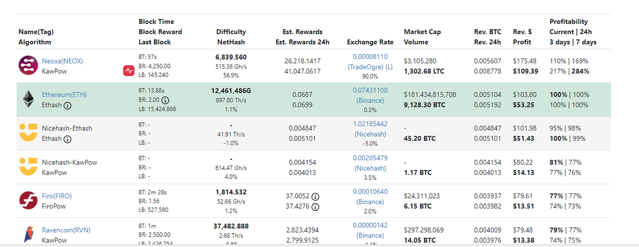The image size is (639, 247).
Task: Click info icon beside Ethereum Ethash algorithm
Action: (68, 105)
